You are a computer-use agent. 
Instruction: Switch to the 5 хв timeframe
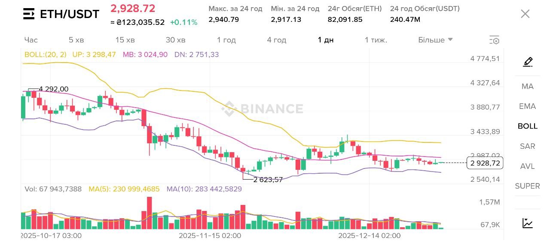pyautogui.click(x=76, y=40)
